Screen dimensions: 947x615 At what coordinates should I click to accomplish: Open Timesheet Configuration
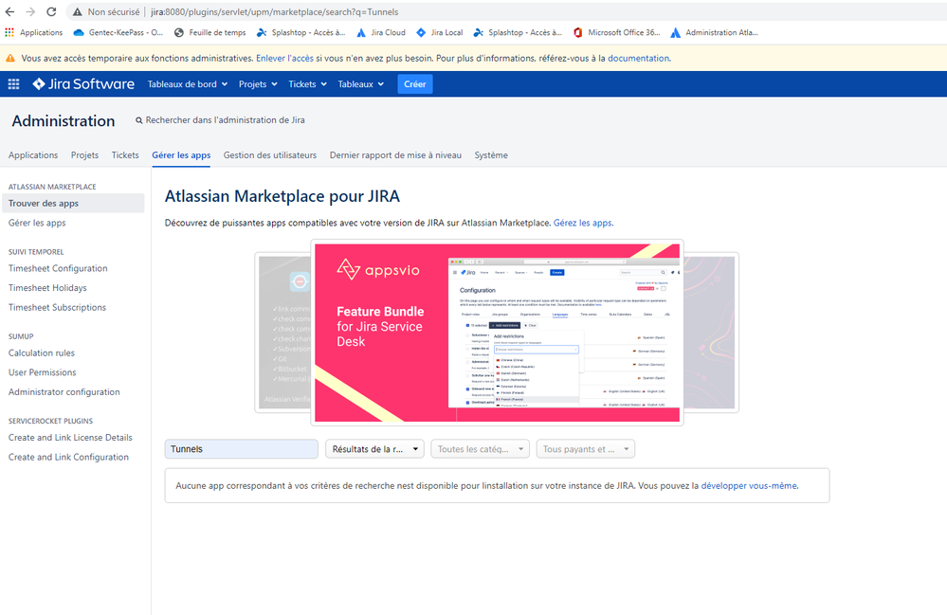tap(58, 268)
